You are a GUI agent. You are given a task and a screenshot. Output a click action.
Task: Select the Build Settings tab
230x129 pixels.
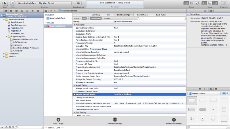tap(124, 15)
